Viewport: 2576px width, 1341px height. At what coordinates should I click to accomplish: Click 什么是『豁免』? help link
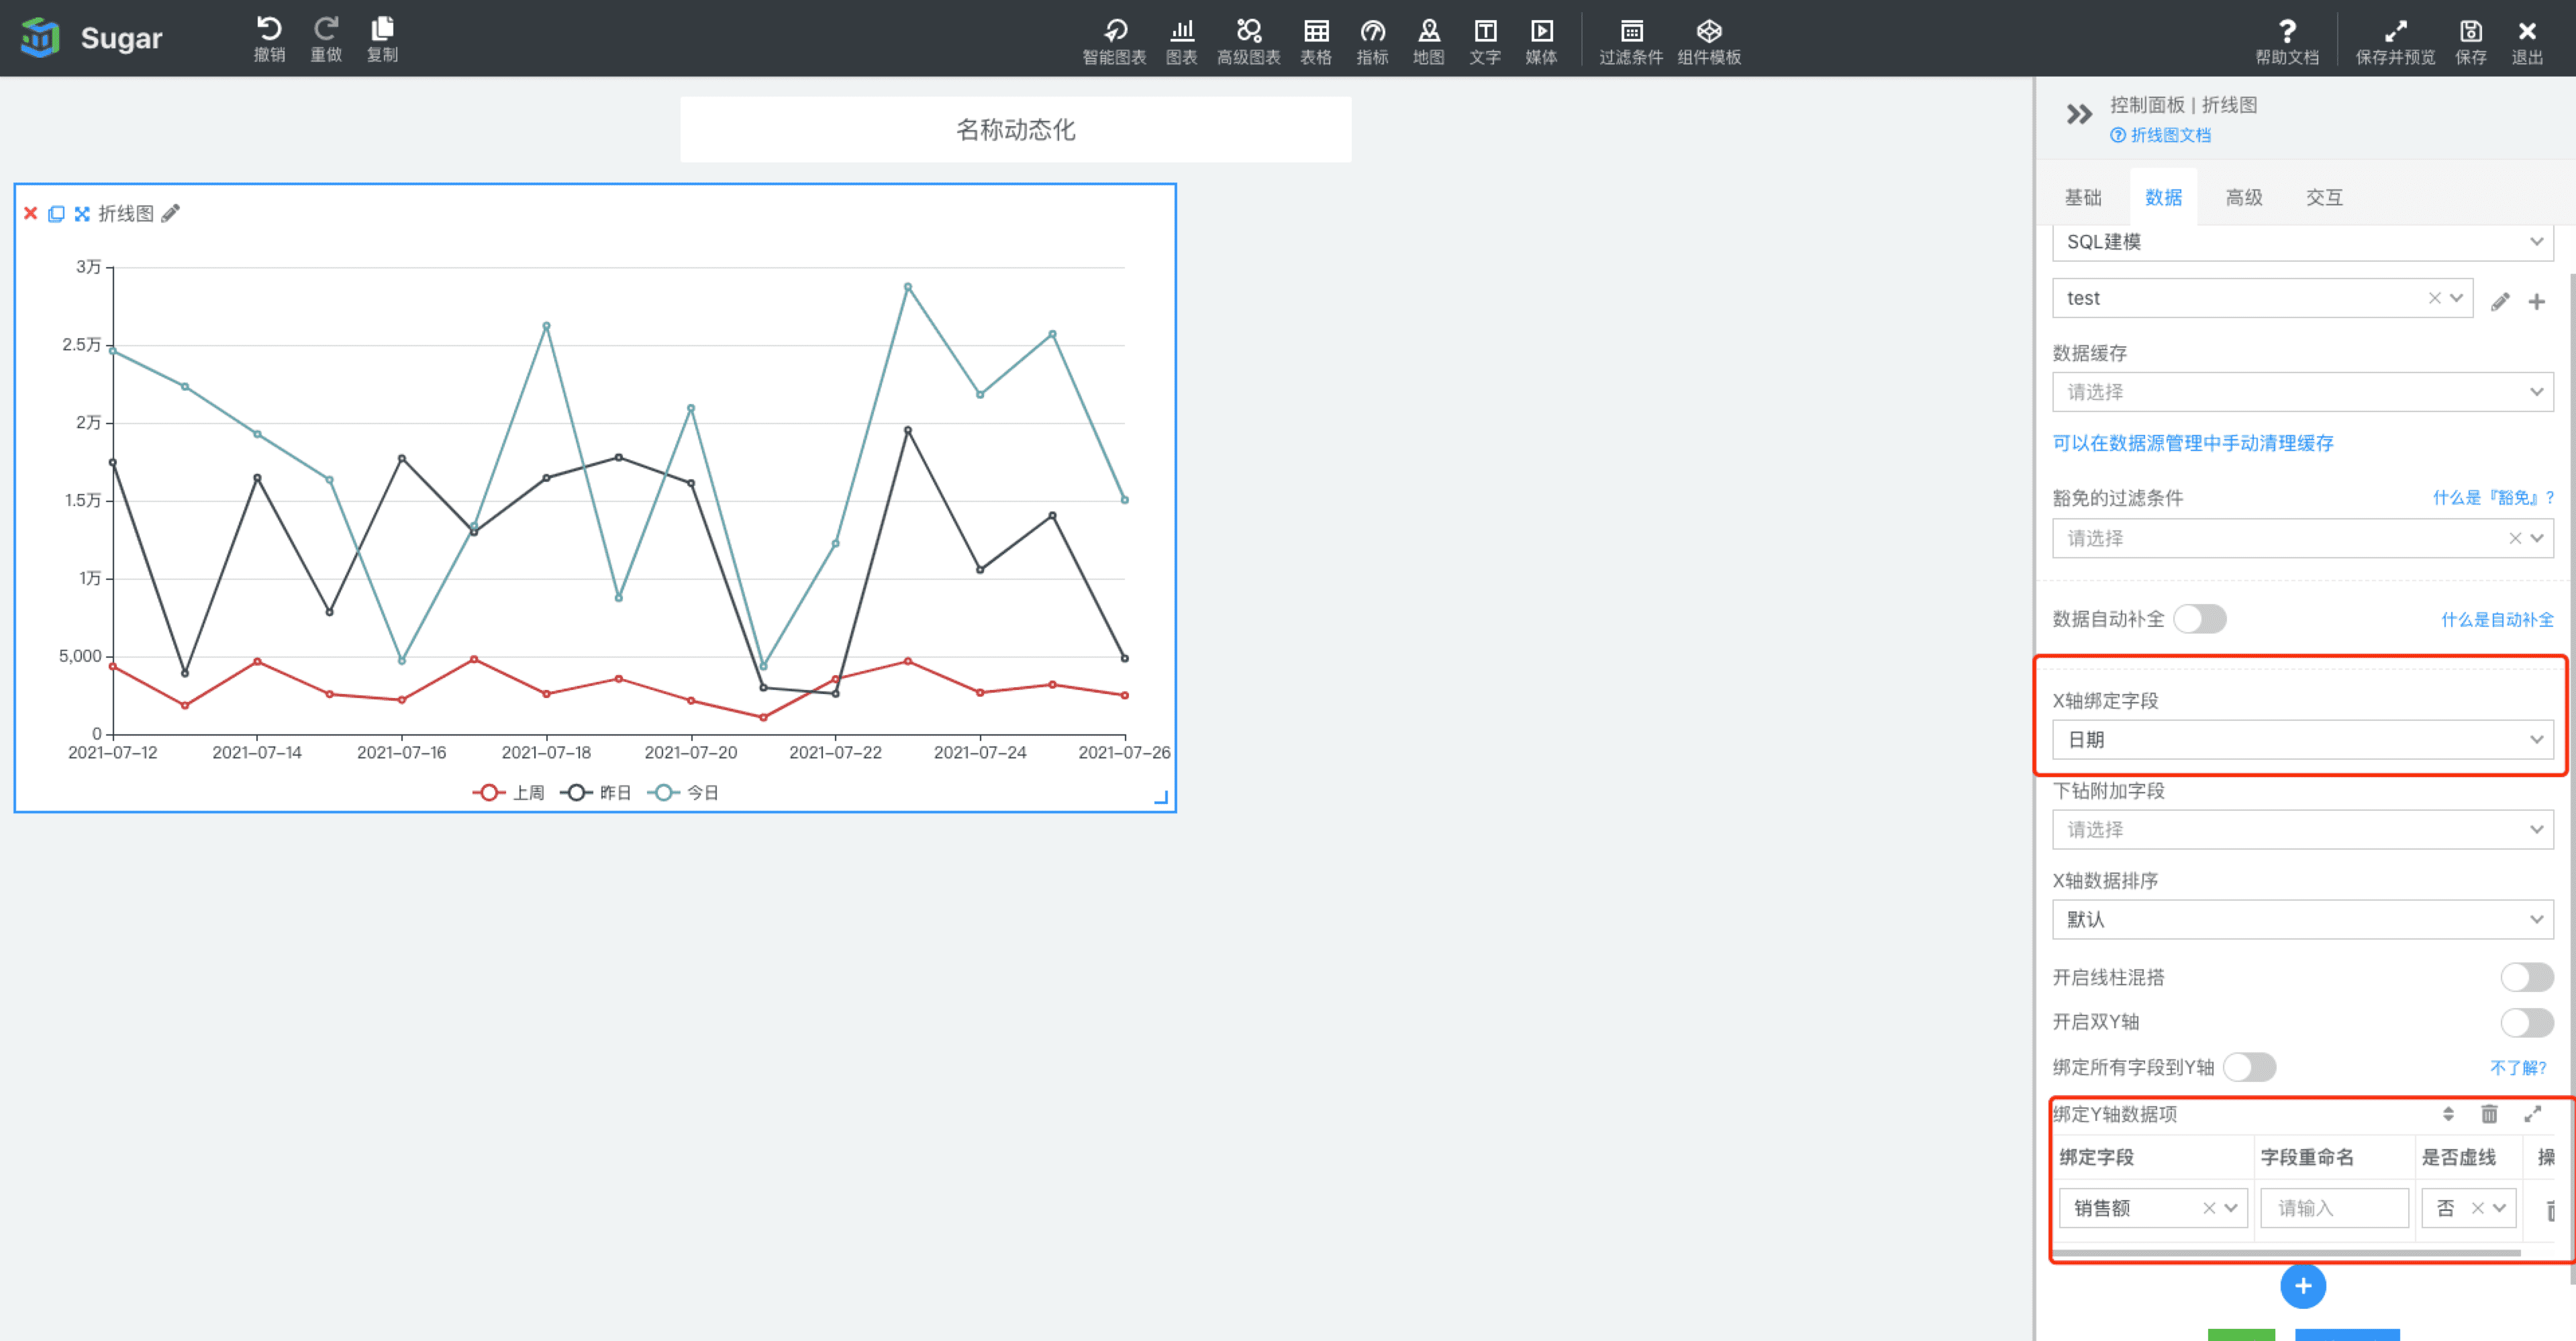point(2493,498)
